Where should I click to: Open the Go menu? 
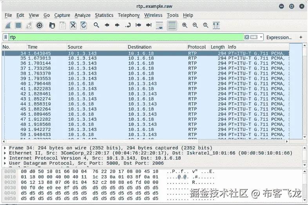tap(47, 15)
